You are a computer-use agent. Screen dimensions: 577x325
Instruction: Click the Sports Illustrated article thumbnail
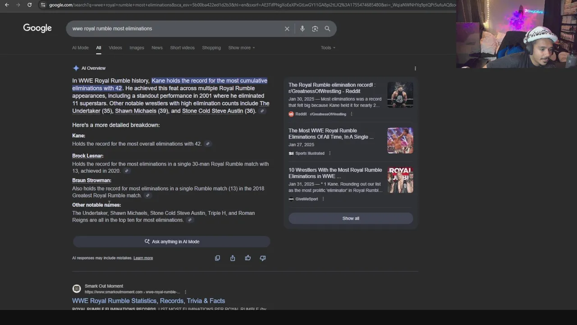400,140
